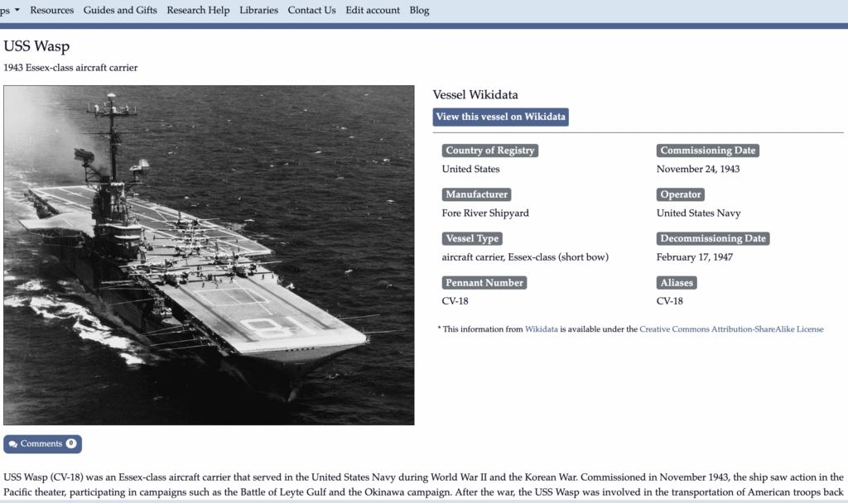Open the Wikidata attribution link
The image size is (848, 503).
tap(542, 329)
